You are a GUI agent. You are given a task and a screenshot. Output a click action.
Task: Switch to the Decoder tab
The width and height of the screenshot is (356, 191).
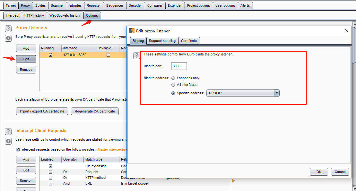[x=135, y=5]
